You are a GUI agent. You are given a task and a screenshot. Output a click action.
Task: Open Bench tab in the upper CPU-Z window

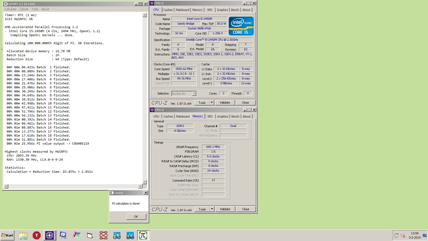point(235,10)
